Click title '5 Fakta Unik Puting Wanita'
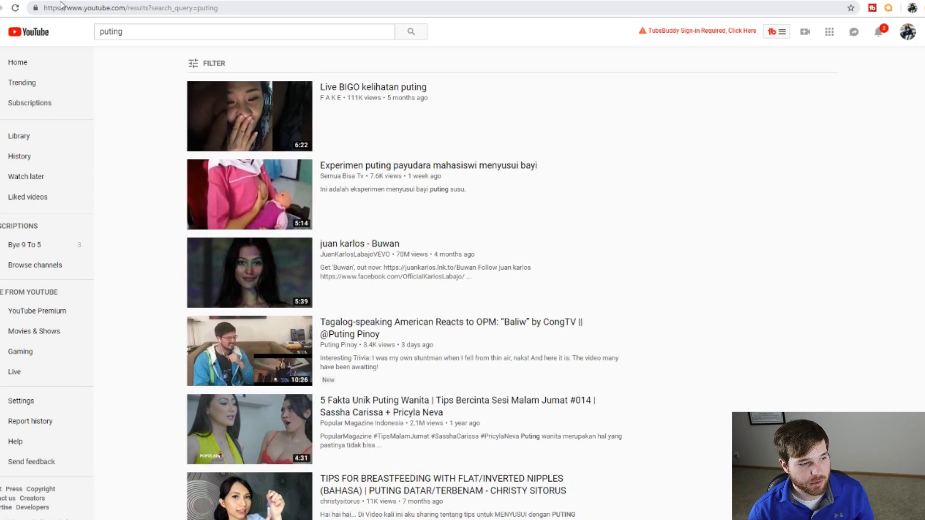Viewport: 925px width, 520px height. tap(458, 406)
